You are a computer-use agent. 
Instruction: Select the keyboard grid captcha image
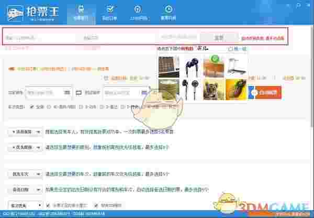click(169, 67)
